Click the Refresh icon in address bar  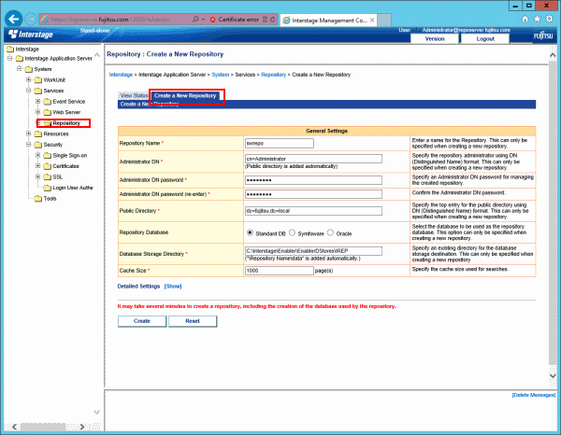click(x=273, y=20)
